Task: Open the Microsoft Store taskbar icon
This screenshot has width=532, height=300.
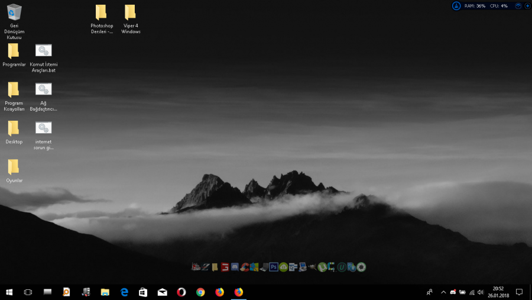Action: (143, 292)
